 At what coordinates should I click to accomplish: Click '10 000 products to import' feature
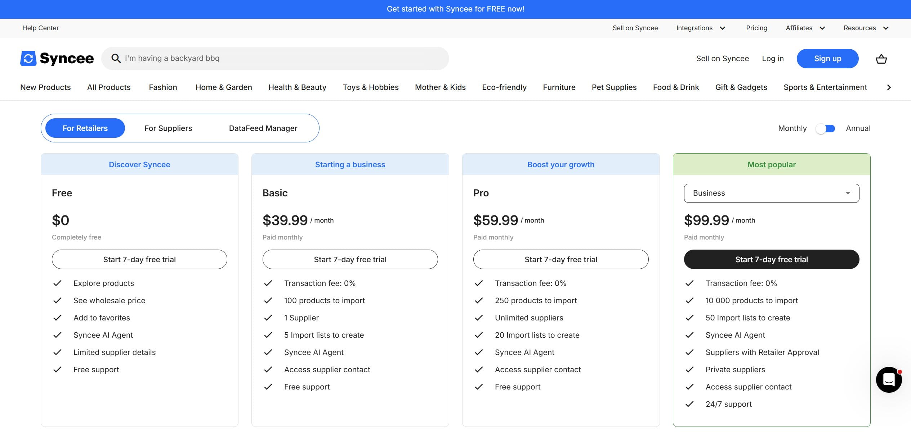click(x=751, y=301)
